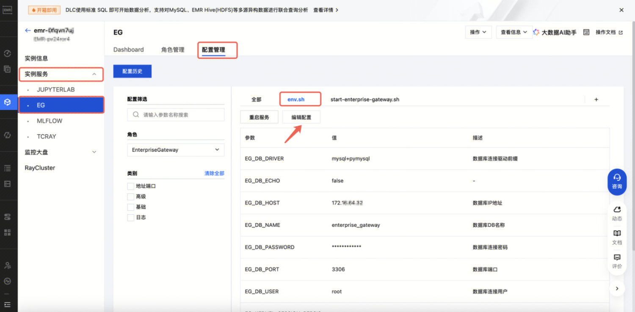Open the 操作 dropdown menu

click(478, 32)
